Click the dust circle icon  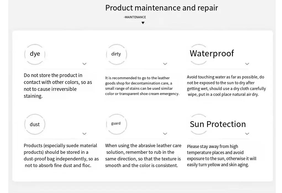coord(35,124)
